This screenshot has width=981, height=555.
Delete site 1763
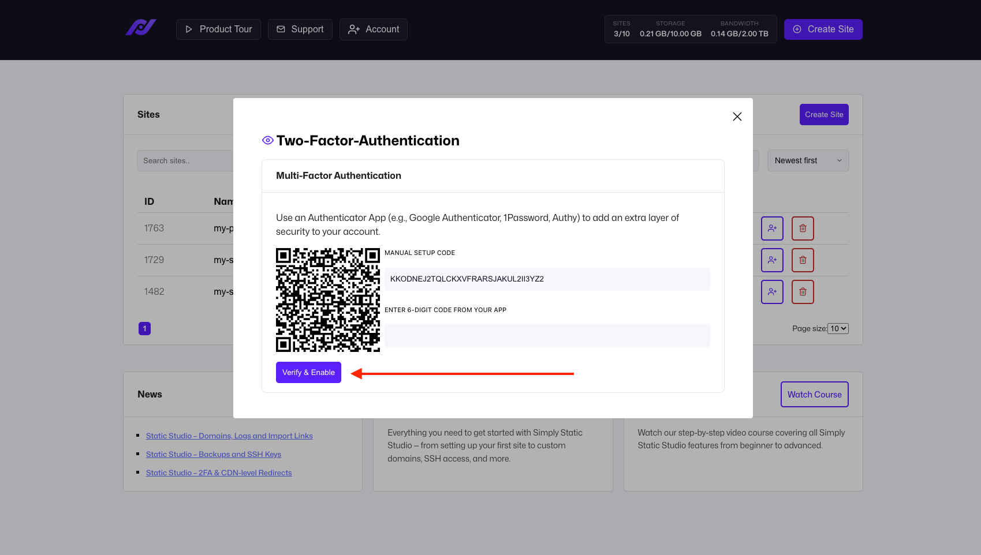click(803, 228)
